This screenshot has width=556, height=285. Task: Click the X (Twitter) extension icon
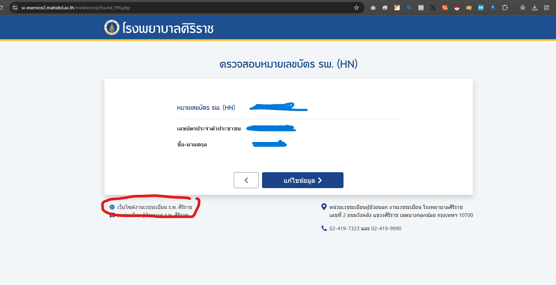click(x=433, y=8)
